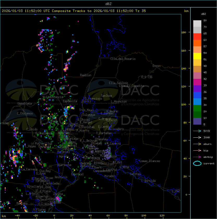Click the pink bip arrow icon
Viewport: 217px width, 219px height.
(x=197, y=150)
